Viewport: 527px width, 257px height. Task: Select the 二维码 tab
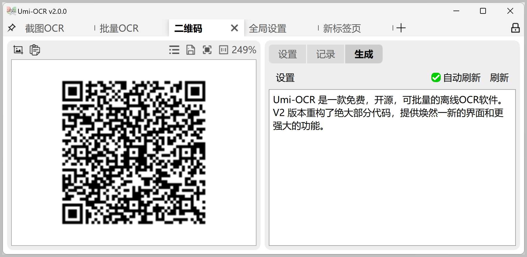tap(188, 28)
